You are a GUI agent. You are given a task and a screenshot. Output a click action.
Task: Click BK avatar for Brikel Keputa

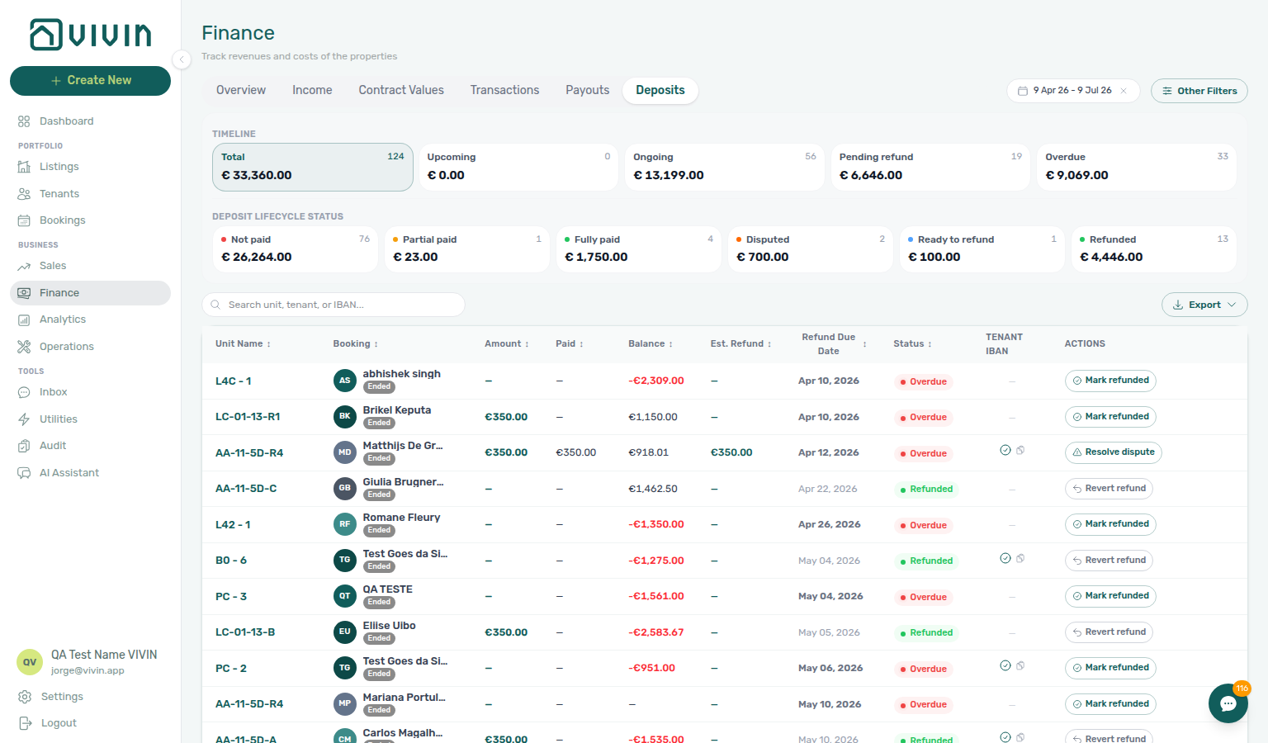coord(345,416)
